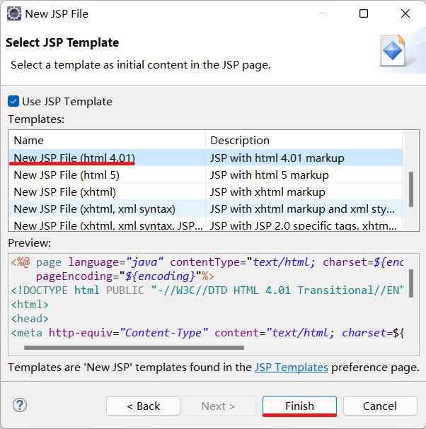Click the JSP wizard banner icon
426x429 pixels.
point(393,52)
